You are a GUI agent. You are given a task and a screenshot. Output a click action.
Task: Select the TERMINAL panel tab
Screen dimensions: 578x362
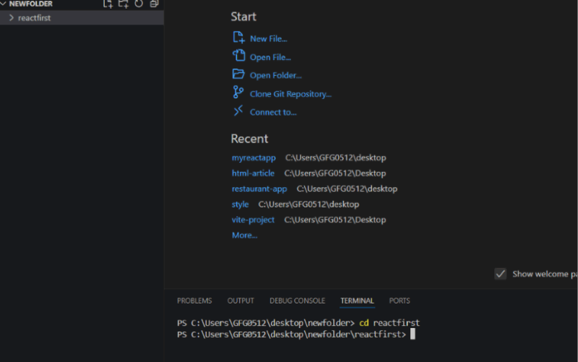357,301
